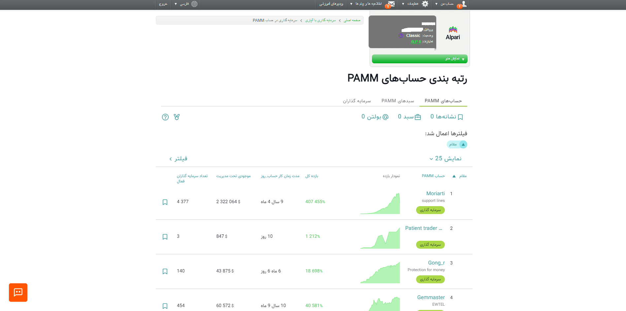This screenshot has height=311, width=626.
Task: Switch to سبدهای PAMM tab
Action: point(398,101)
